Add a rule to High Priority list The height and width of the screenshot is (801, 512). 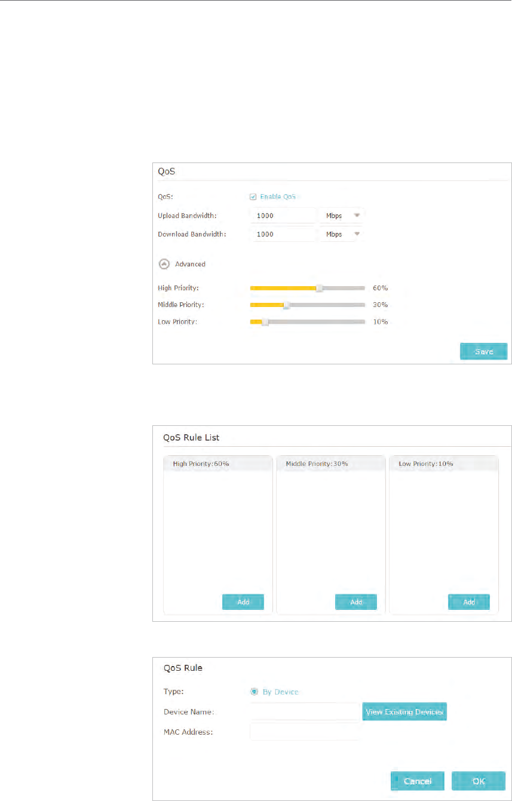coord(243,602)
